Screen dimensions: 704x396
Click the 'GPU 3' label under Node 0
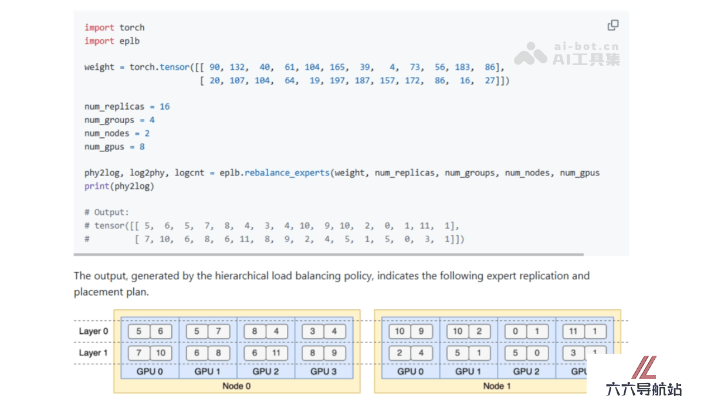323,371
